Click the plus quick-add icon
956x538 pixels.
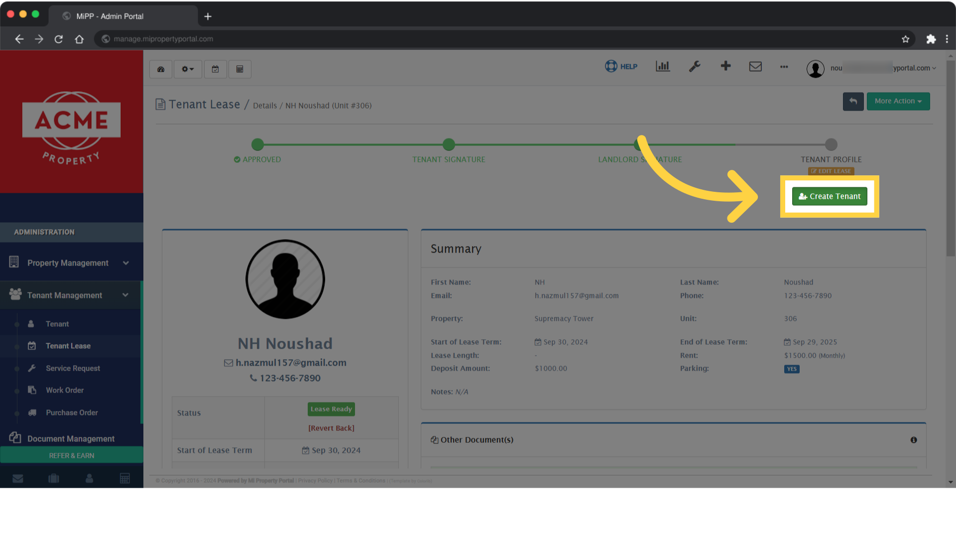725,66
